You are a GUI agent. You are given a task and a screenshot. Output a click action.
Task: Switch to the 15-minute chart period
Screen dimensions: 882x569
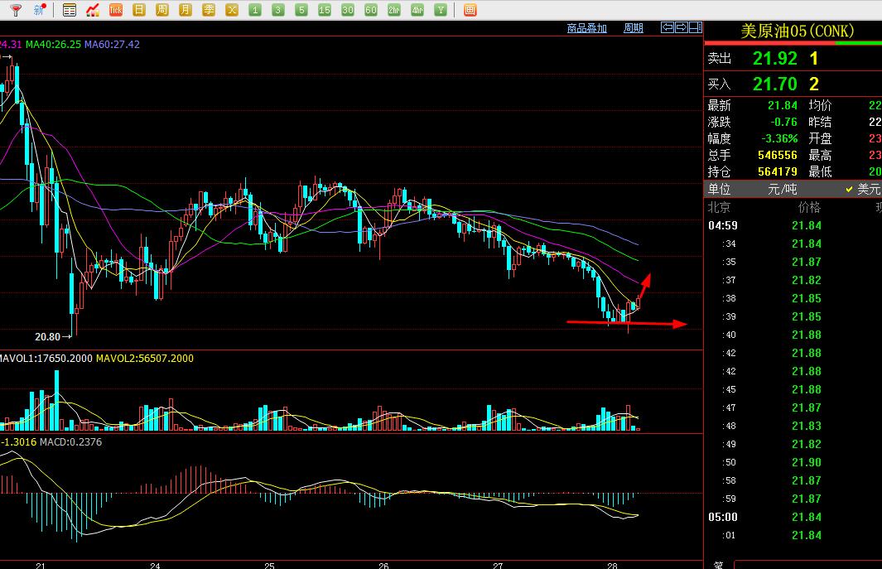click(325, 10)
